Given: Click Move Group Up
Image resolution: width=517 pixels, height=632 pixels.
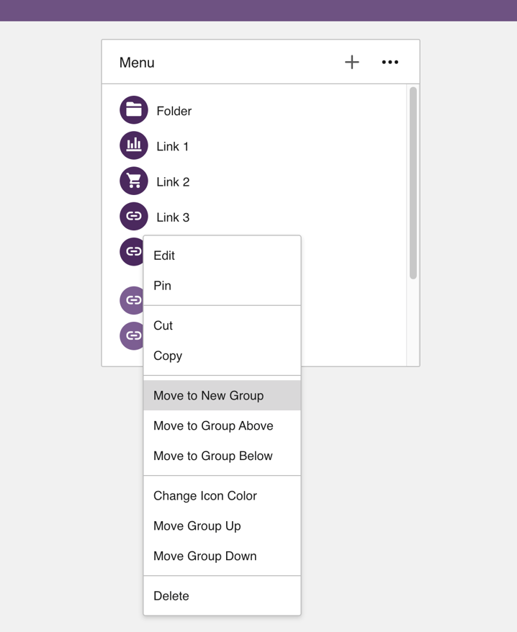Looking at the screenshot, I should 197,525.
